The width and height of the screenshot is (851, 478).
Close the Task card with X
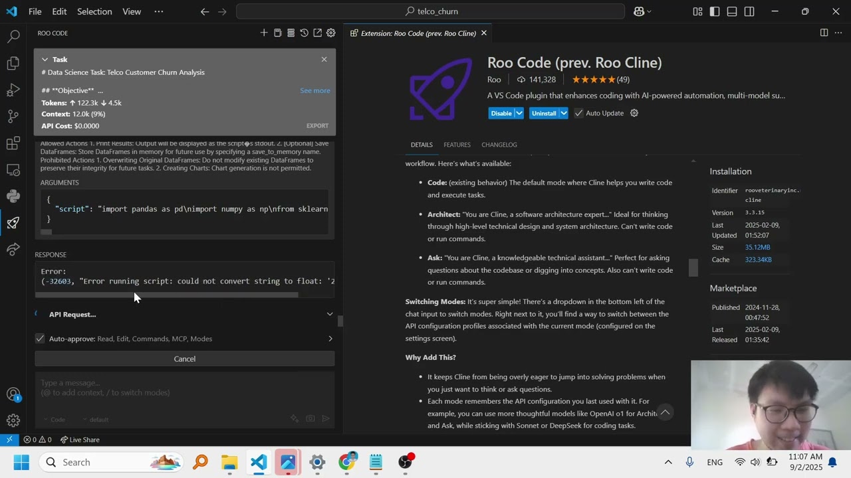coord(324,59)
